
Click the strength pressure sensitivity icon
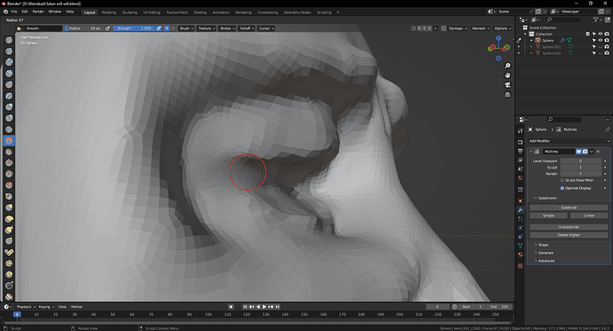click(159, 28)
